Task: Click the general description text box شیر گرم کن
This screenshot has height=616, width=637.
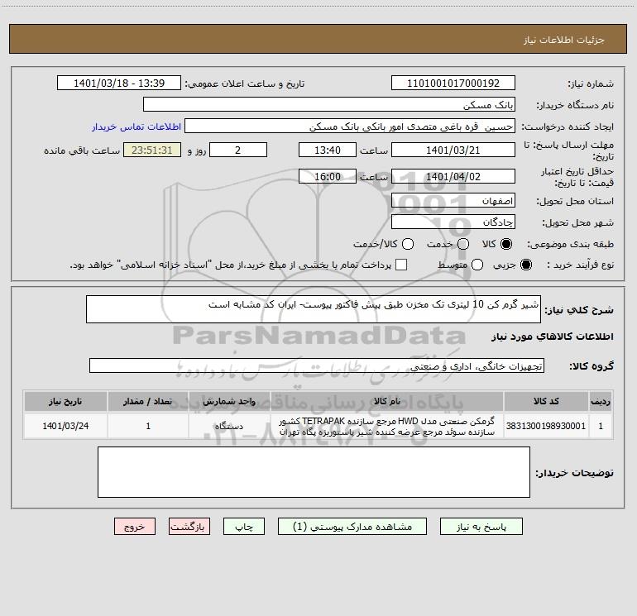Action: [x=314, y=309]
